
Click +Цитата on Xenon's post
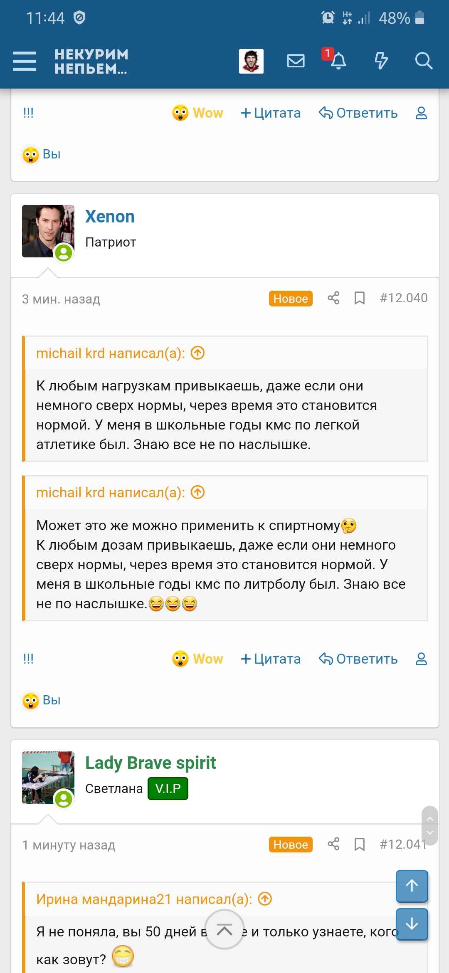(x=271, y=659)
